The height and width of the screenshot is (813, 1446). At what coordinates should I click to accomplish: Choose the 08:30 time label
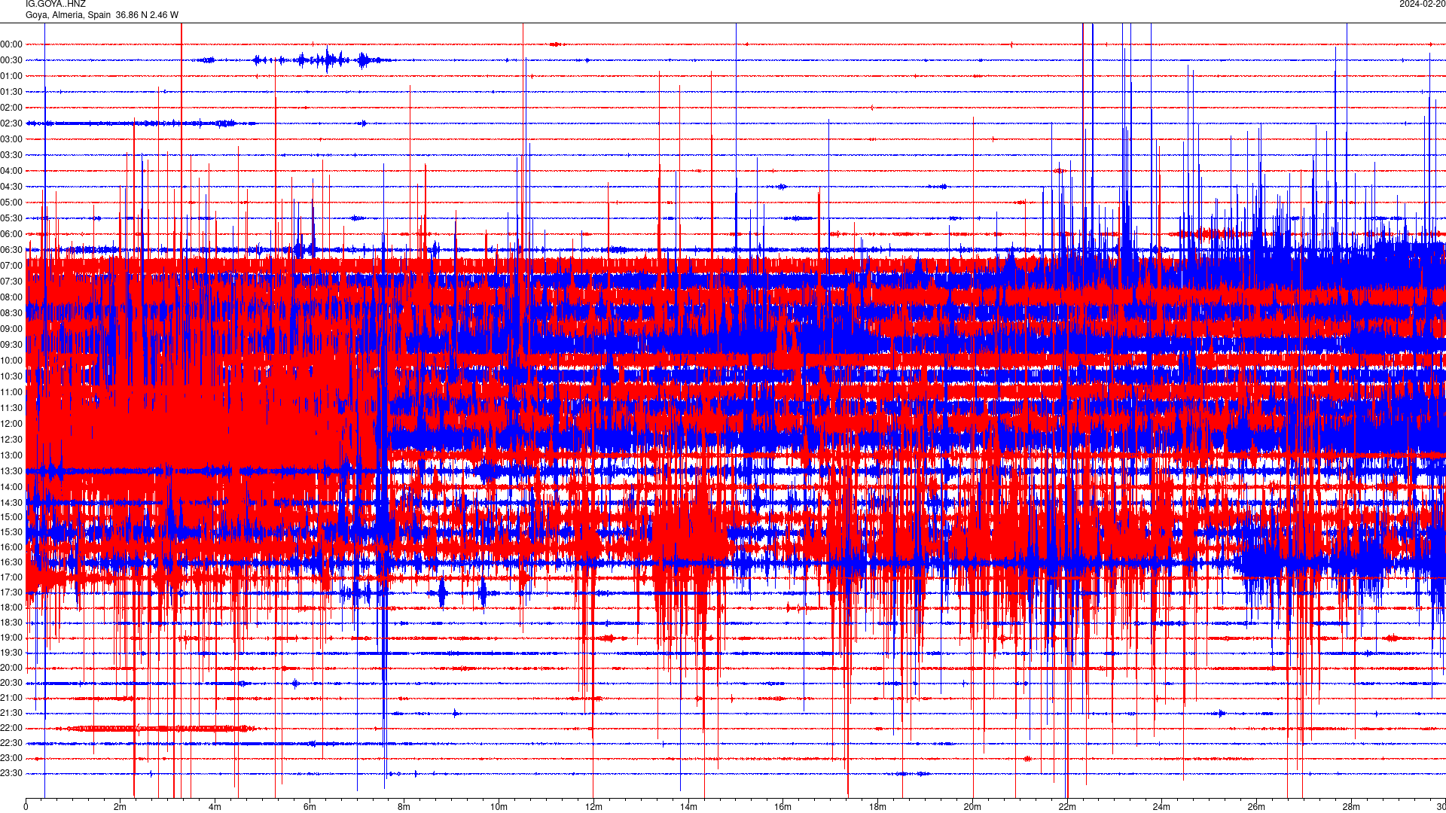(x=11, y=313)
